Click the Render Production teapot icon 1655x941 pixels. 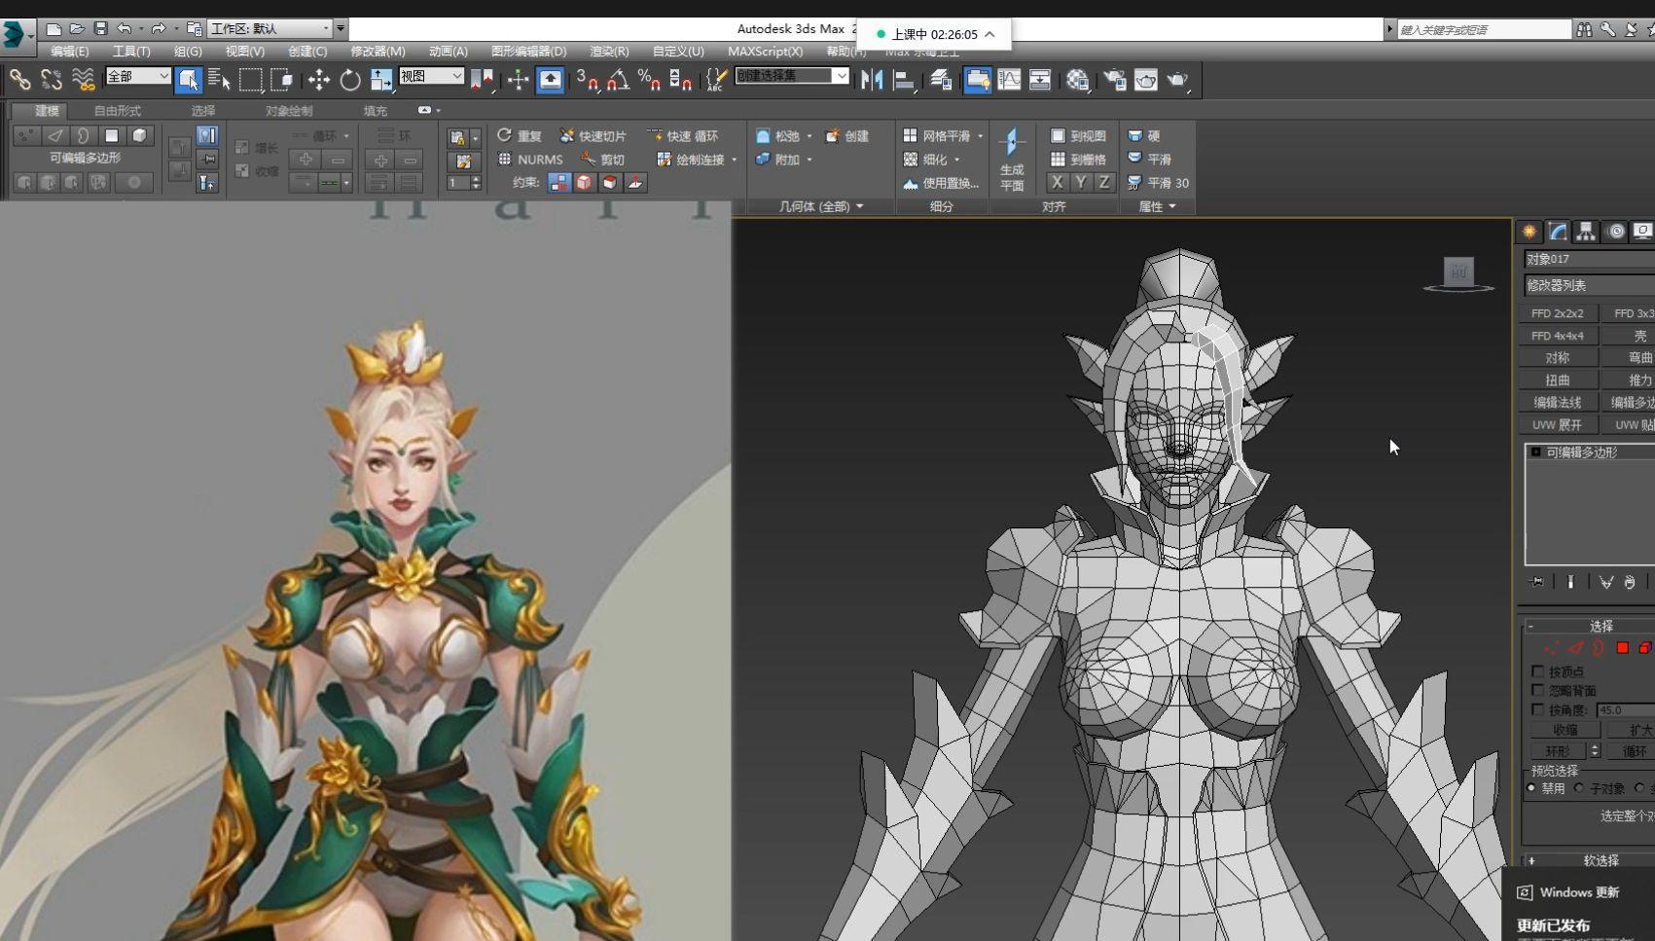point(1178,80)
